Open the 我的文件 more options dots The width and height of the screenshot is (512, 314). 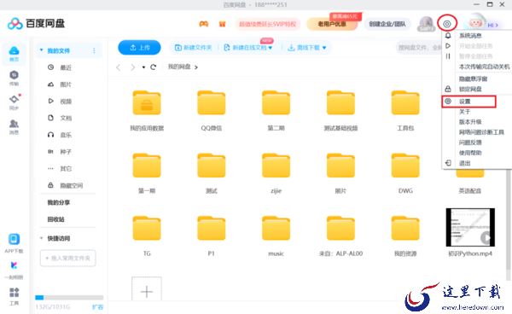94,50
